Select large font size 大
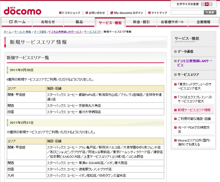Screen dimensions: 220x182 (x=210, y=4)
